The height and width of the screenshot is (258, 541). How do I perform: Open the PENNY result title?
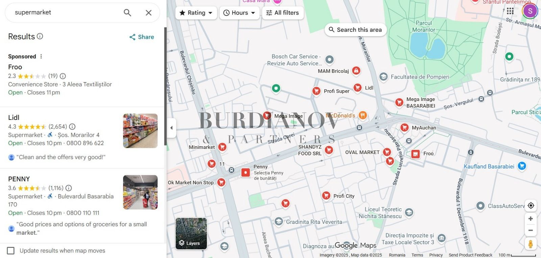click(x=19, y=179)
